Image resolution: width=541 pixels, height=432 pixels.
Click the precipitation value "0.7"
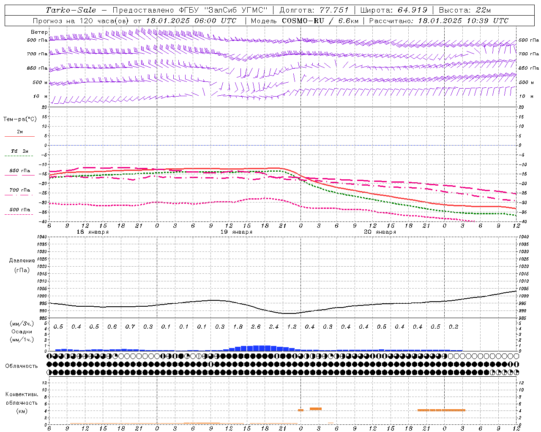[130, 327]
